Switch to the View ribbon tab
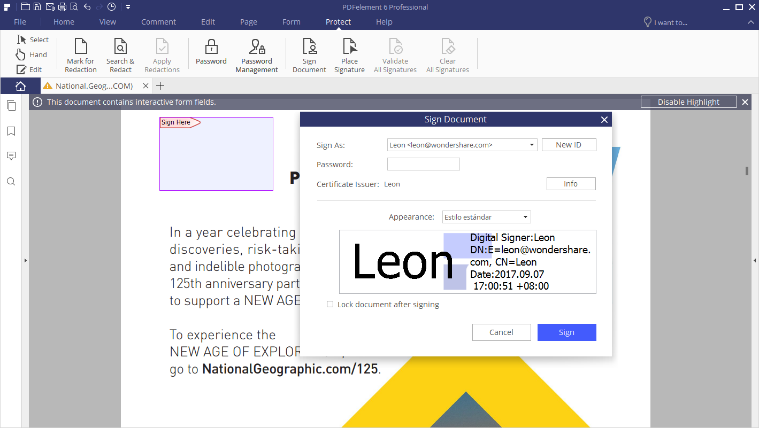Screen dimensions: 759x428 tap(108, 22)
